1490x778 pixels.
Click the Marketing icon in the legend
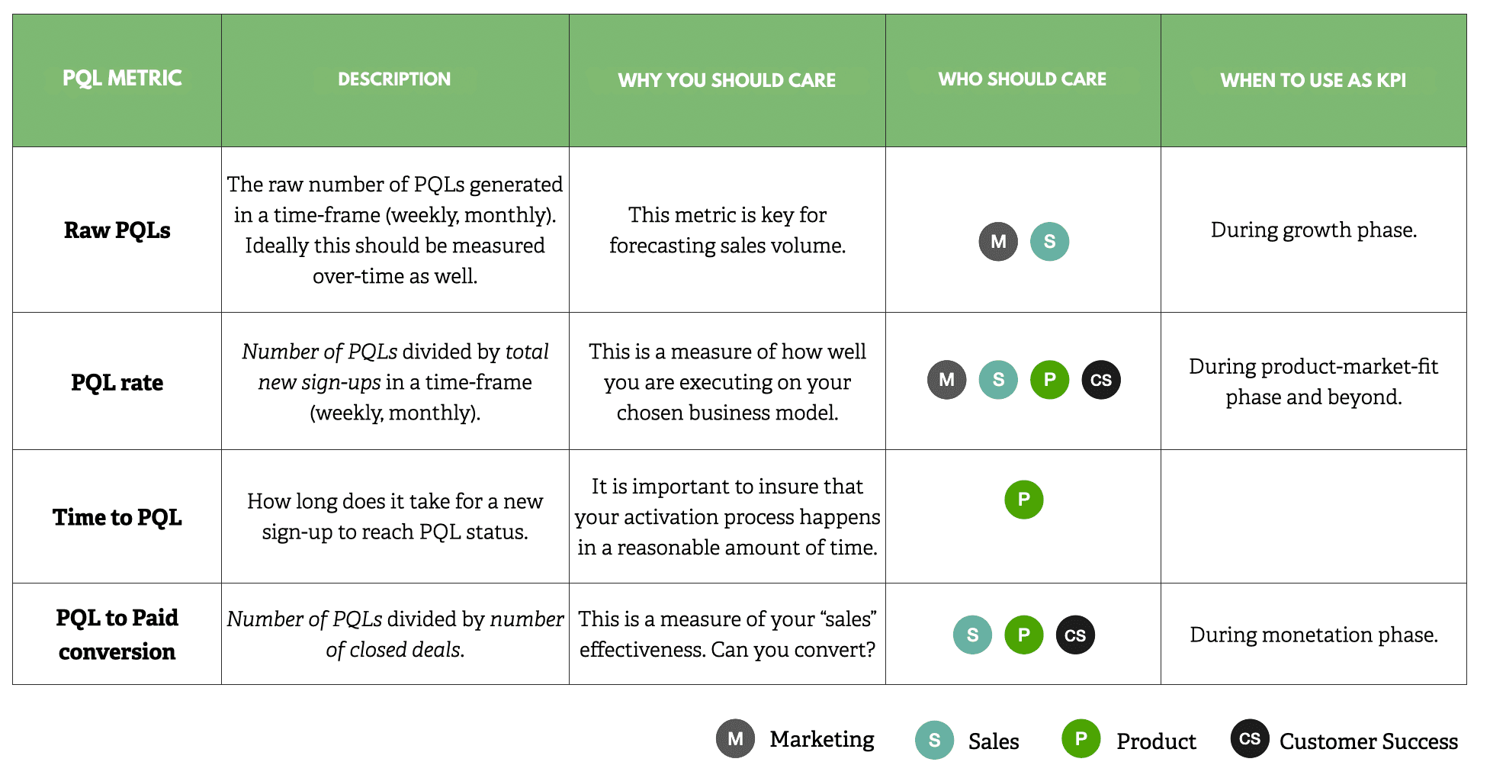point(735,738)
